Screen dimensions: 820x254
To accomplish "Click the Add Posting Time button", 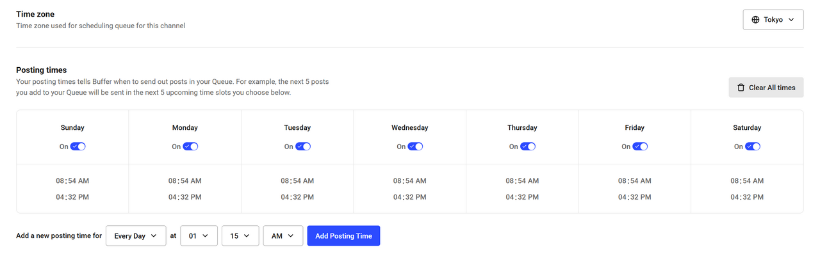I will [x=343, y=236].
